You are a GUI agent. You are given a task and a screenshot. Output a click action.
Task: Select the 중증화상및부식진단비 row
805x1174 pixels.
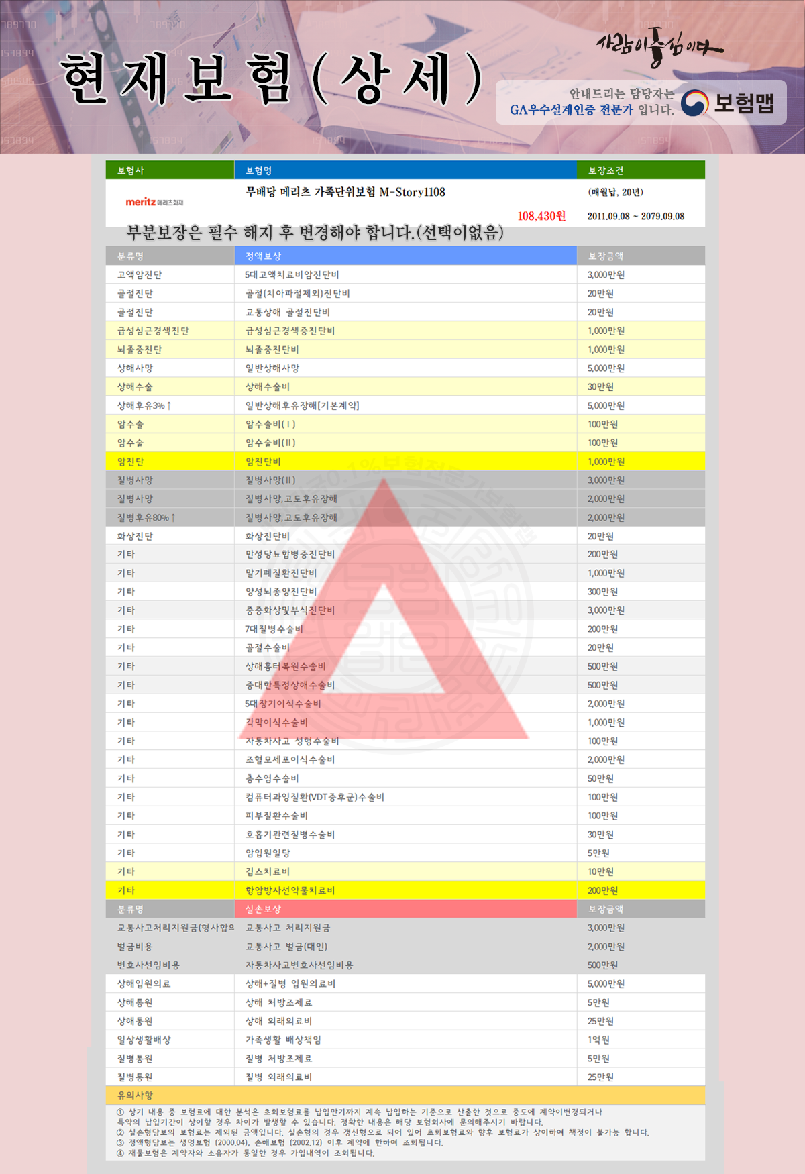click(x=405, y=610)
